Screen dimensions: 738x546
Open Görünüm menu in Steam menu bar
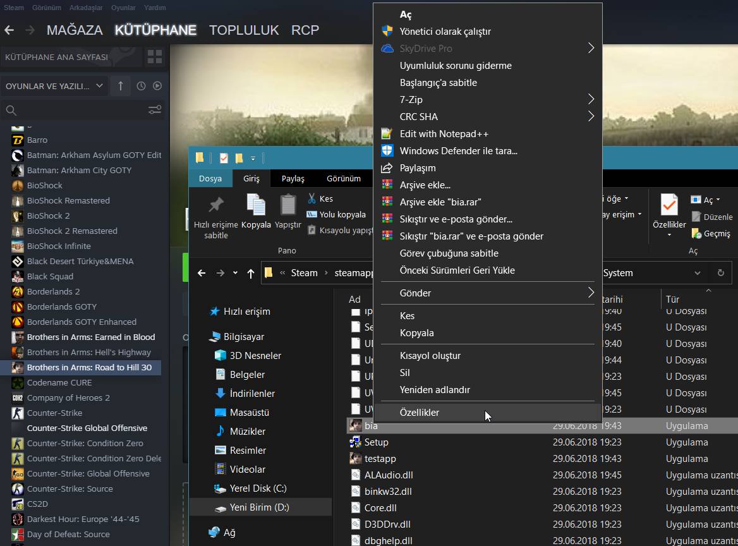(x=47, y=8)
